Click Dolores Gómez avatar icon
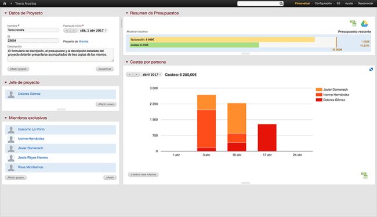This screenshot has width=377, height=217. tap(11, 94)
